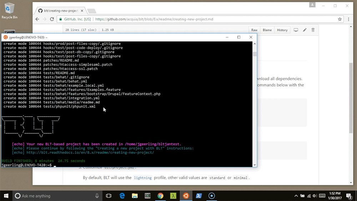The image size is (357, 201).
Task: Go forward in Chrome browser
Action: tap(45, 19)
